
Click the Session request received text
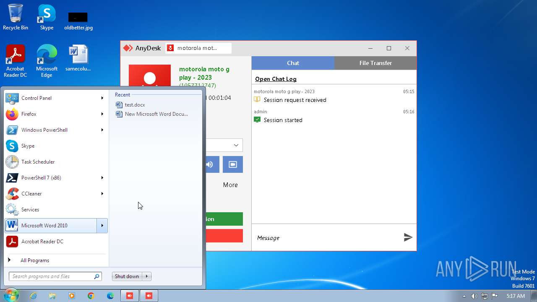click(295, 100)
